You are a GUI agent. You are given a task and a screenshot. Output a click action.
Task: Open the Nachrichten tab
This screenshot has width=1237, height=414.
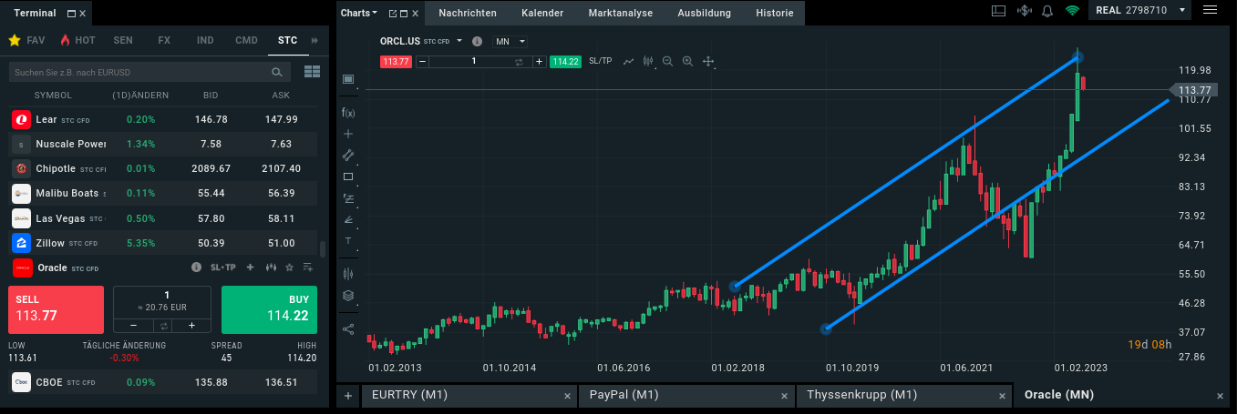(468, 13)
